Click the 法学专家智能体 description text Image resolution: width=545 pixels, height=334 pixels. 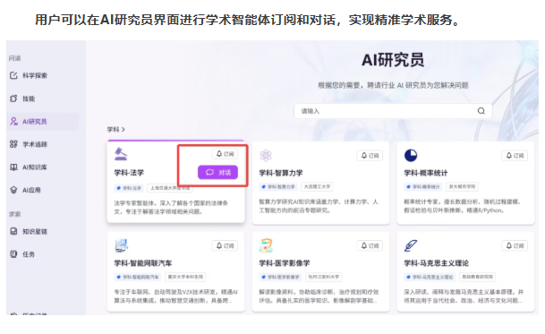(171, 207)
